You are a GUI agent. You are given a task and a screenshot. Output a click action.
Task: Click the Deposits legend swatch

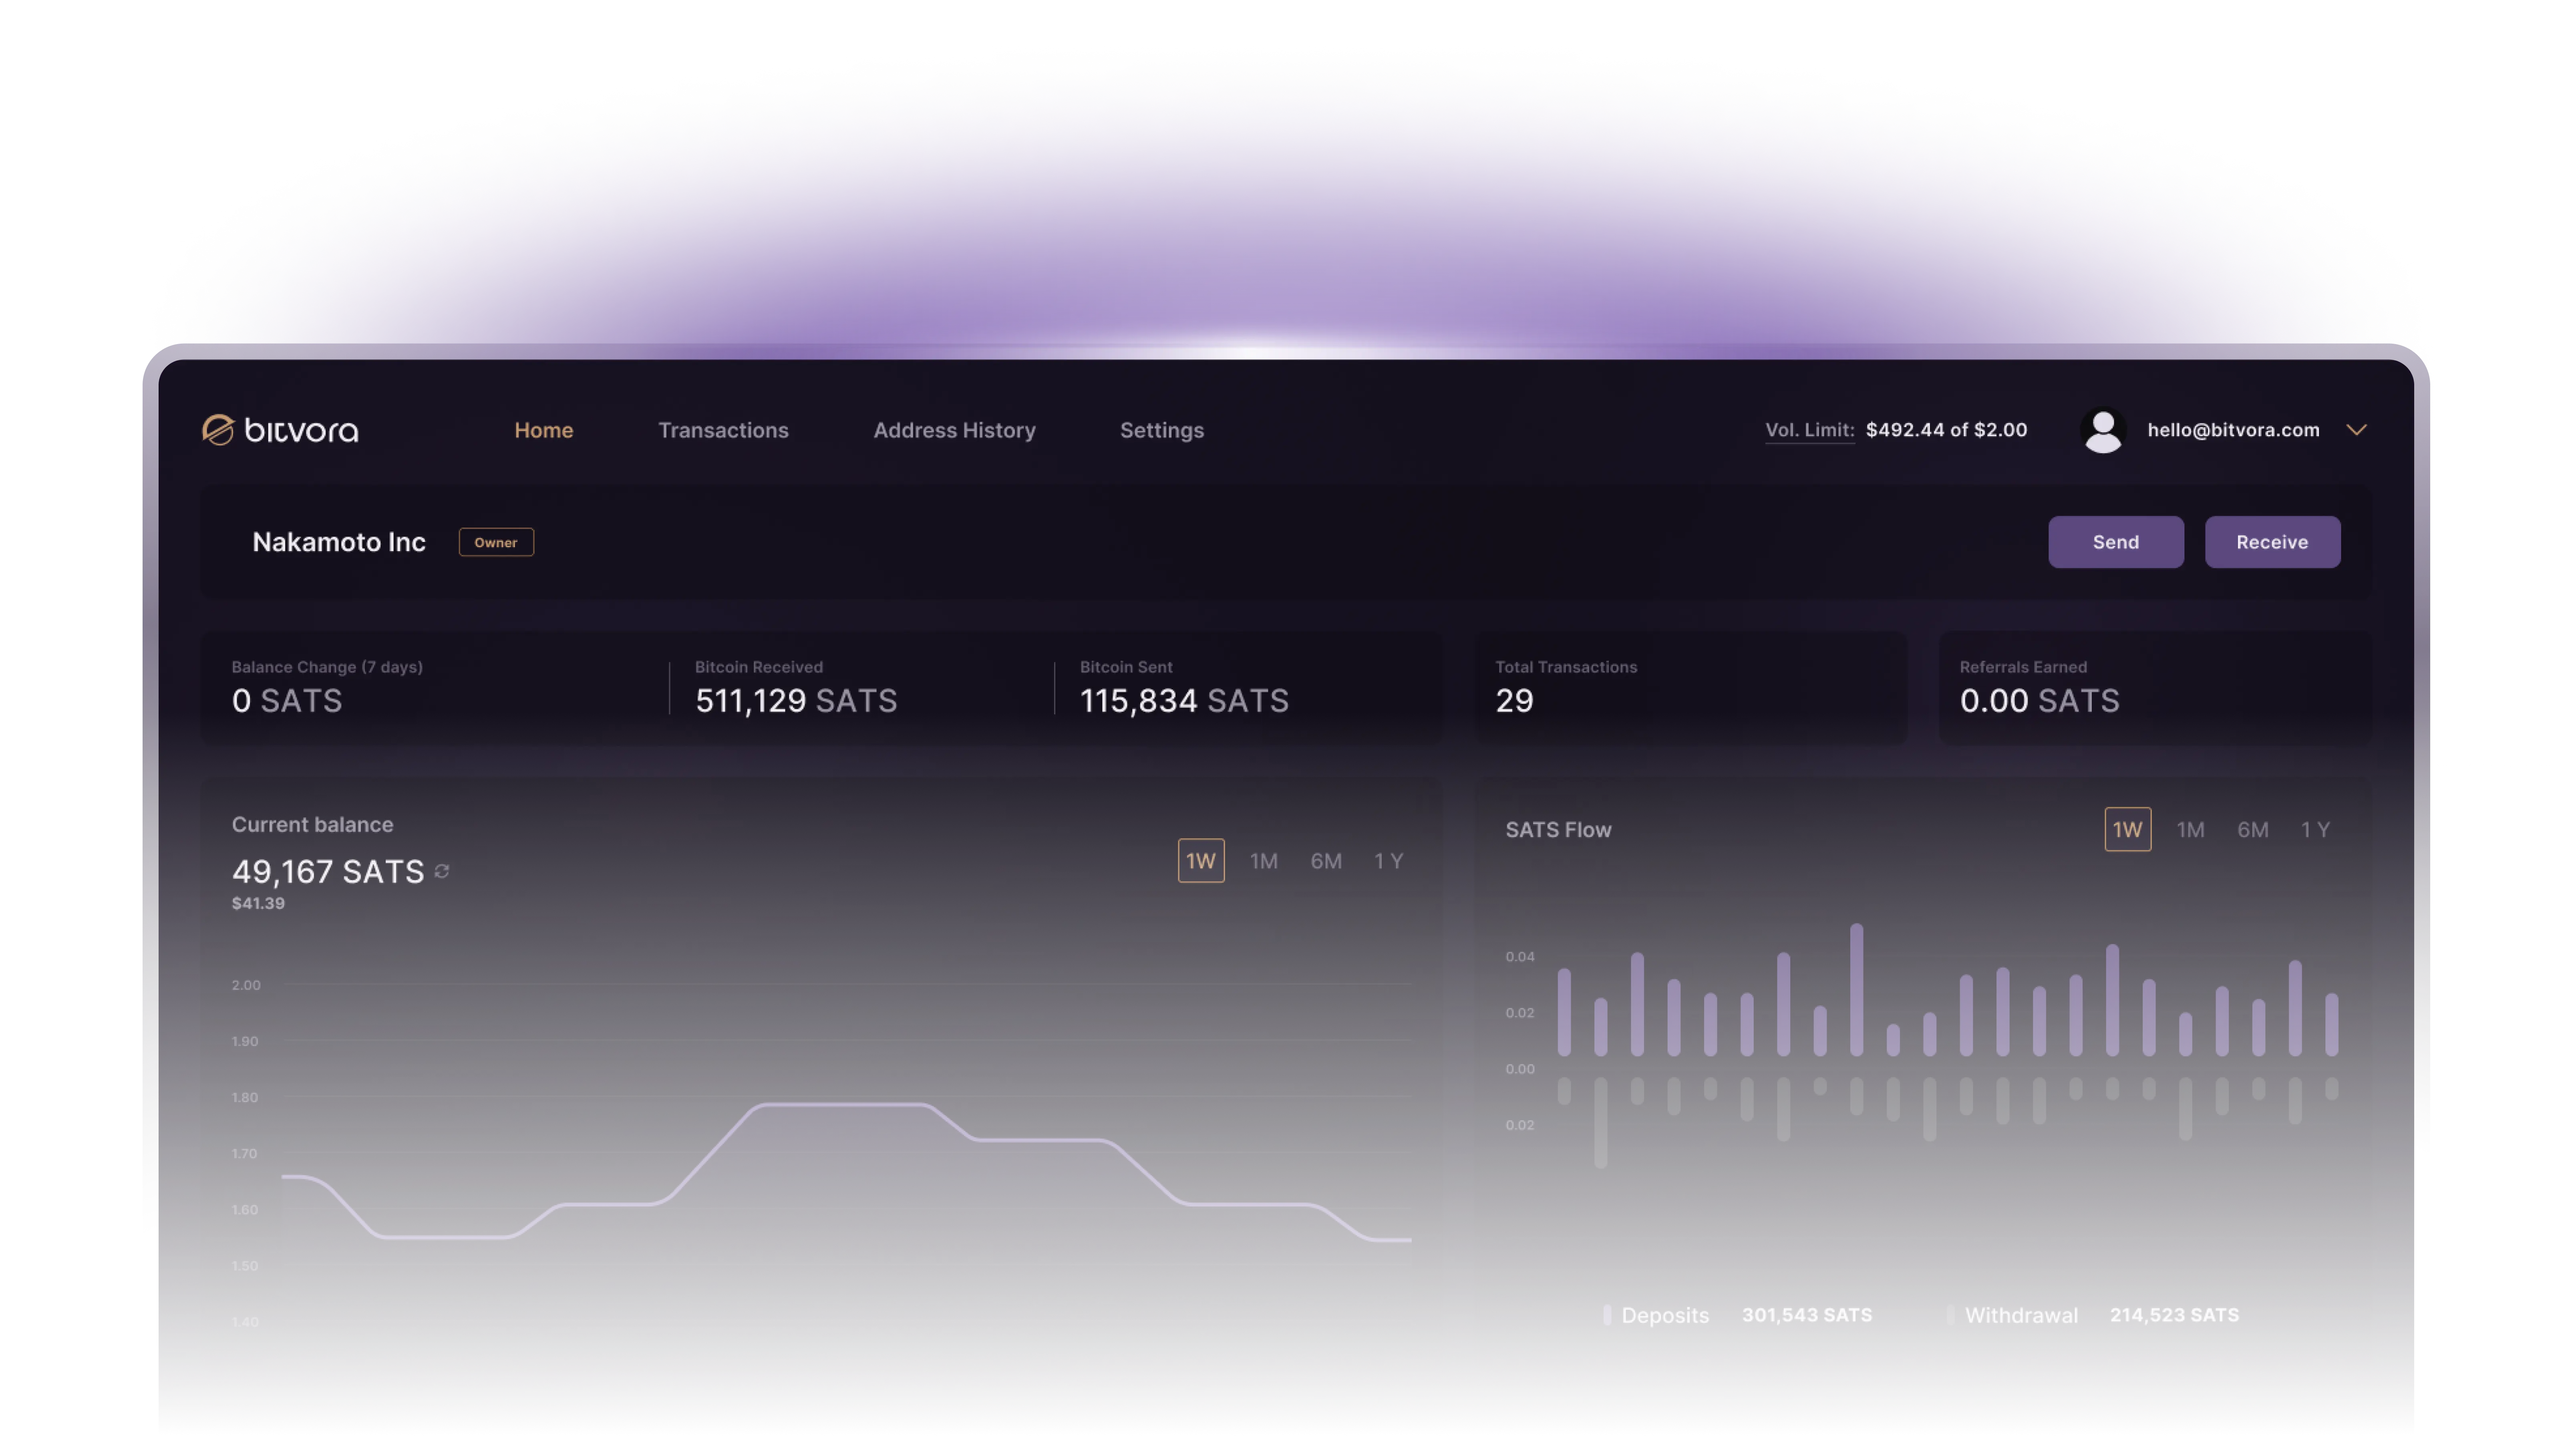click(1607, 1315)
